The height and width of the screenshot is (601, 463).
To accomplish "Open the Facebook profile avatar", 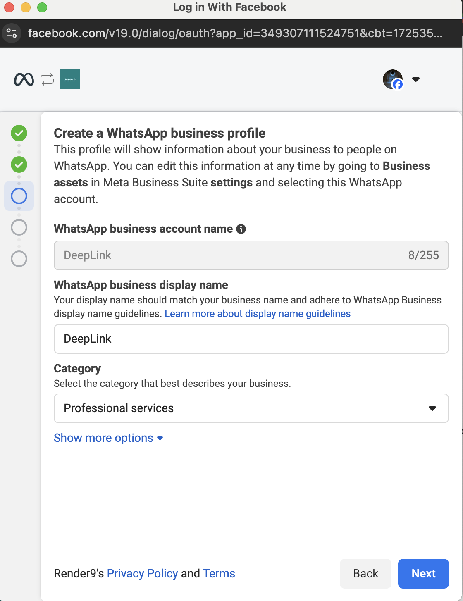I will [393, 79].
